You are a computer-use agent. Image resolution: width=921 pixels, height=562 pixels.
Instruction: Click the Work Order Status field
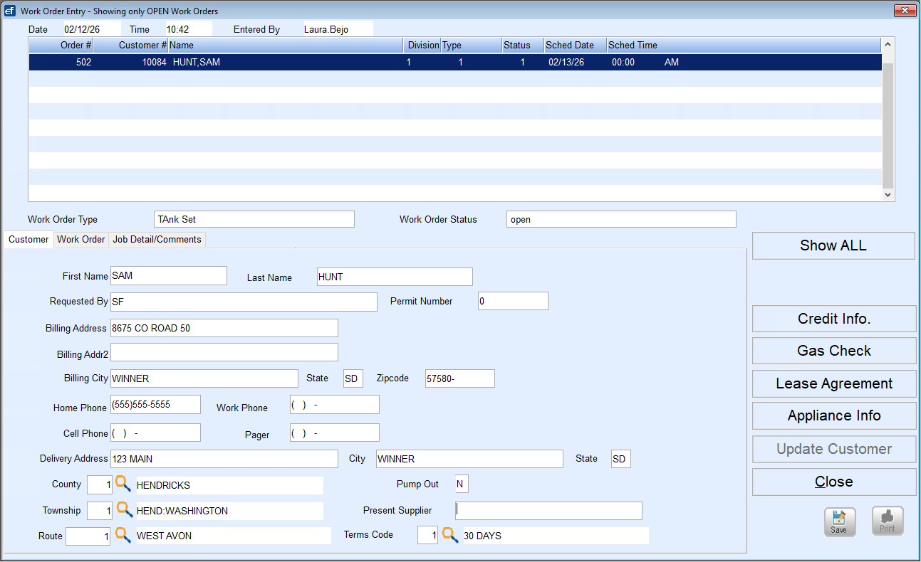621,219
